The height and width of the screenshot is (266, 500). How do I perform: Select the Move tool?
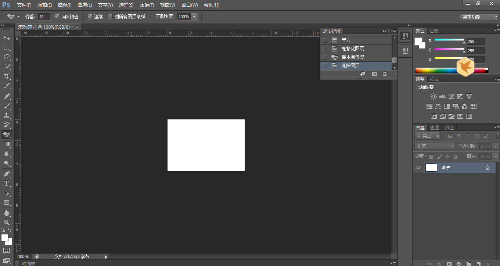point(7,38)
